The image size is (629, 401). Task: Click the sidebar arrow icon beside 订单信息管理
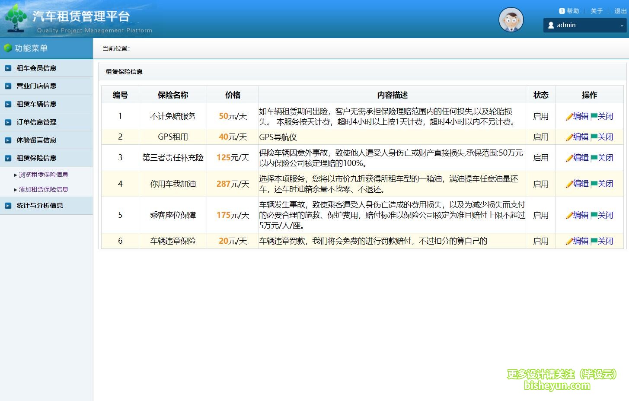(x=8, y=122)
